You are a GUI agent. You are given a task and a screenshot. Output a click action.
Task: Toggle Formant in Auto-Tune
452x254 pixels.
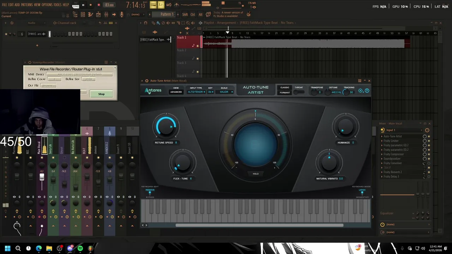click(285, 93)
